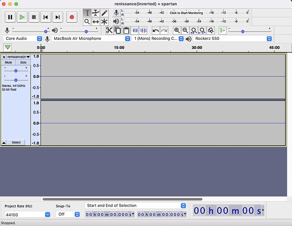Open Start and End of Selection dropdown
This screenshot has width=292, height=226.
click(x=136, y=206)
